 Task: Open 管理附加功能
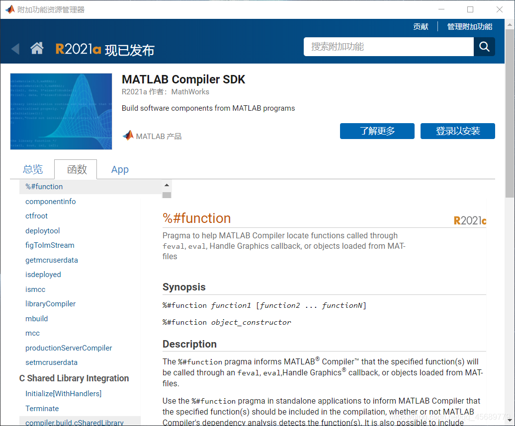click(470, 27)
